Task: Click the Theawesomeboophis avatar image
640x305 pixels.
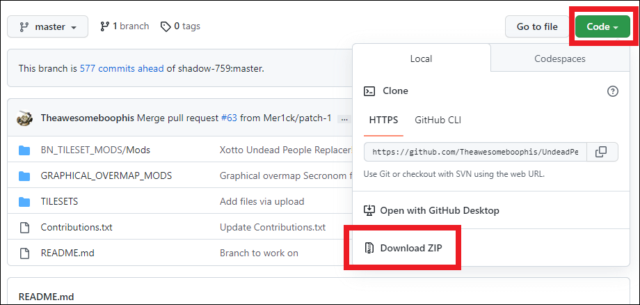Action: click(x=24, y=118)
